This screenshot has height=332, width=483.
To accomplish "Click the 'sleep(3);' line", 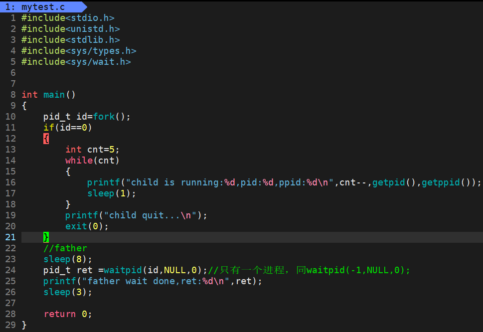I will (68, 292).
